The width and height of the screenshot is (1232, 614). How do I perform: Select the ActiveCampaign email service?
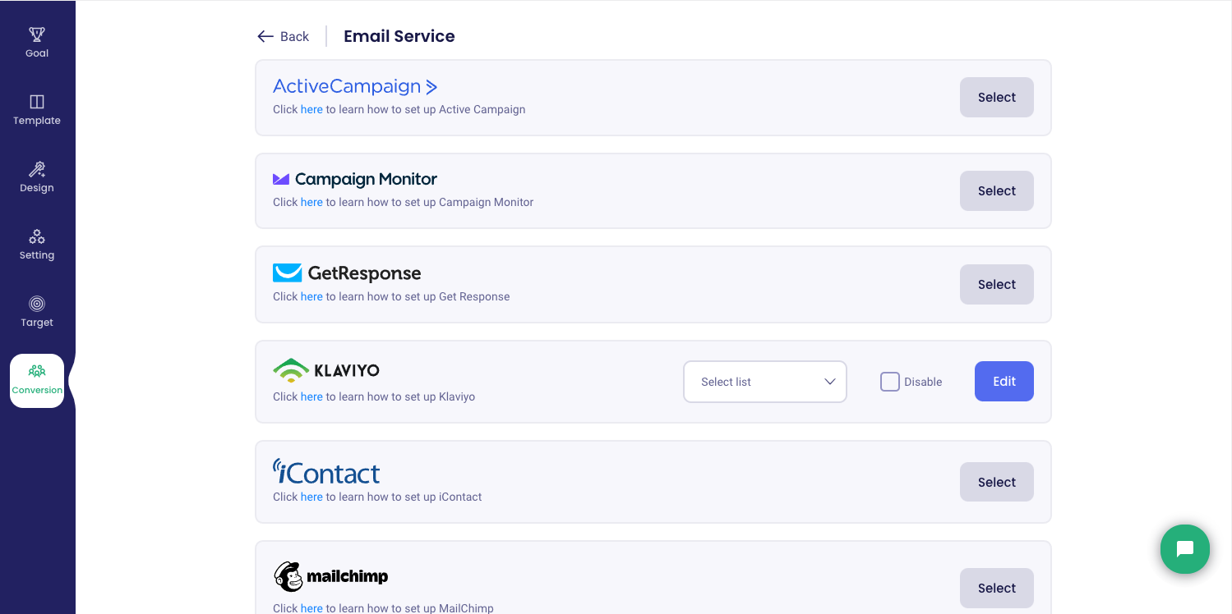point(997,98)
